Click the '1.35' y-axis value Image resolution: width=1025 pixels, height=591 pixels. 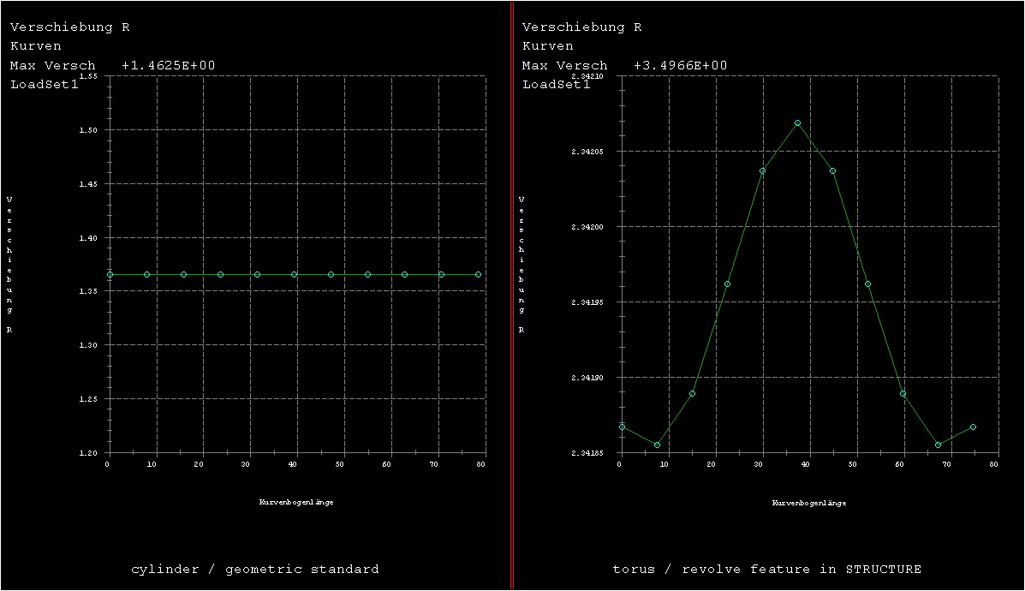(88, 291)
